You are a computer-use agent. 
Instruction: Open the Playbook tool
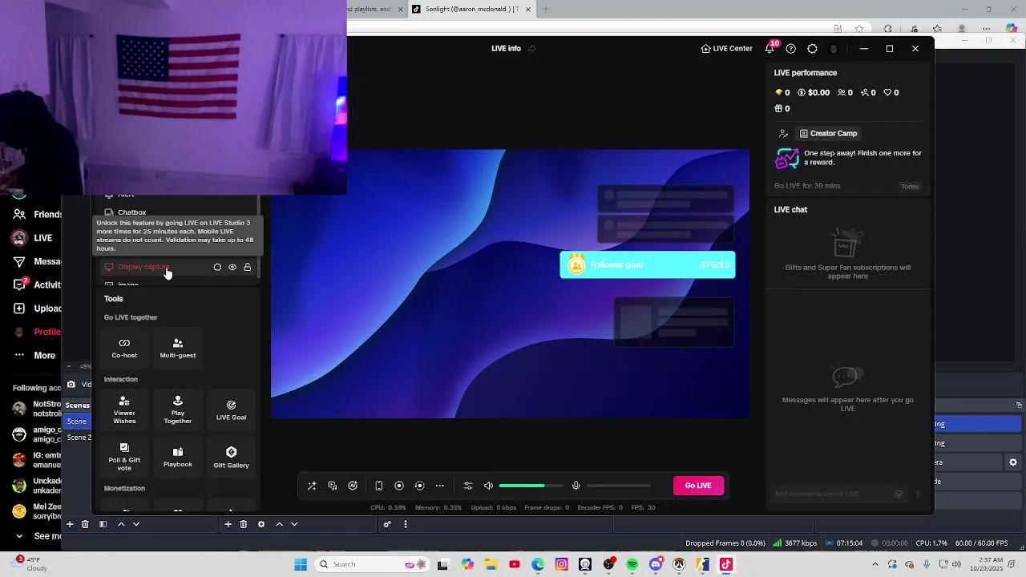[178, 457]
